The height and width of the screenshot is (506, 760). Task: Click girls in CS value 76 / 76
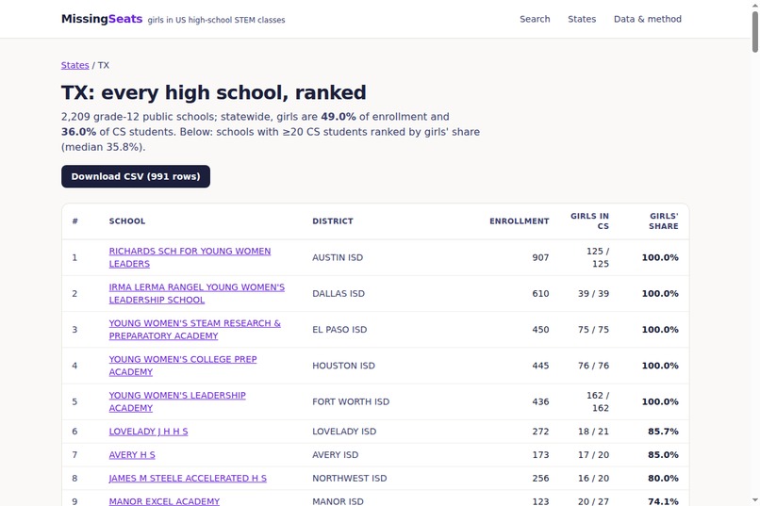(x=593, y=366)
